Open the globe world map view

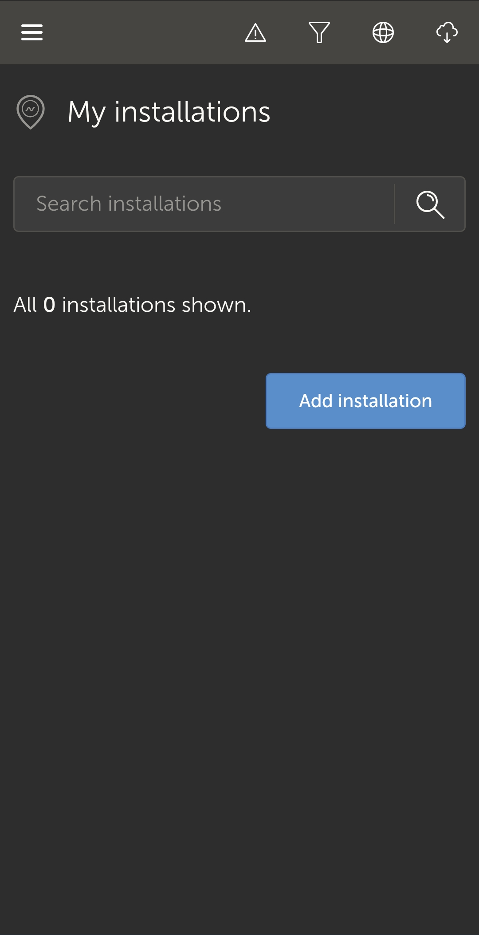(383, 32)
